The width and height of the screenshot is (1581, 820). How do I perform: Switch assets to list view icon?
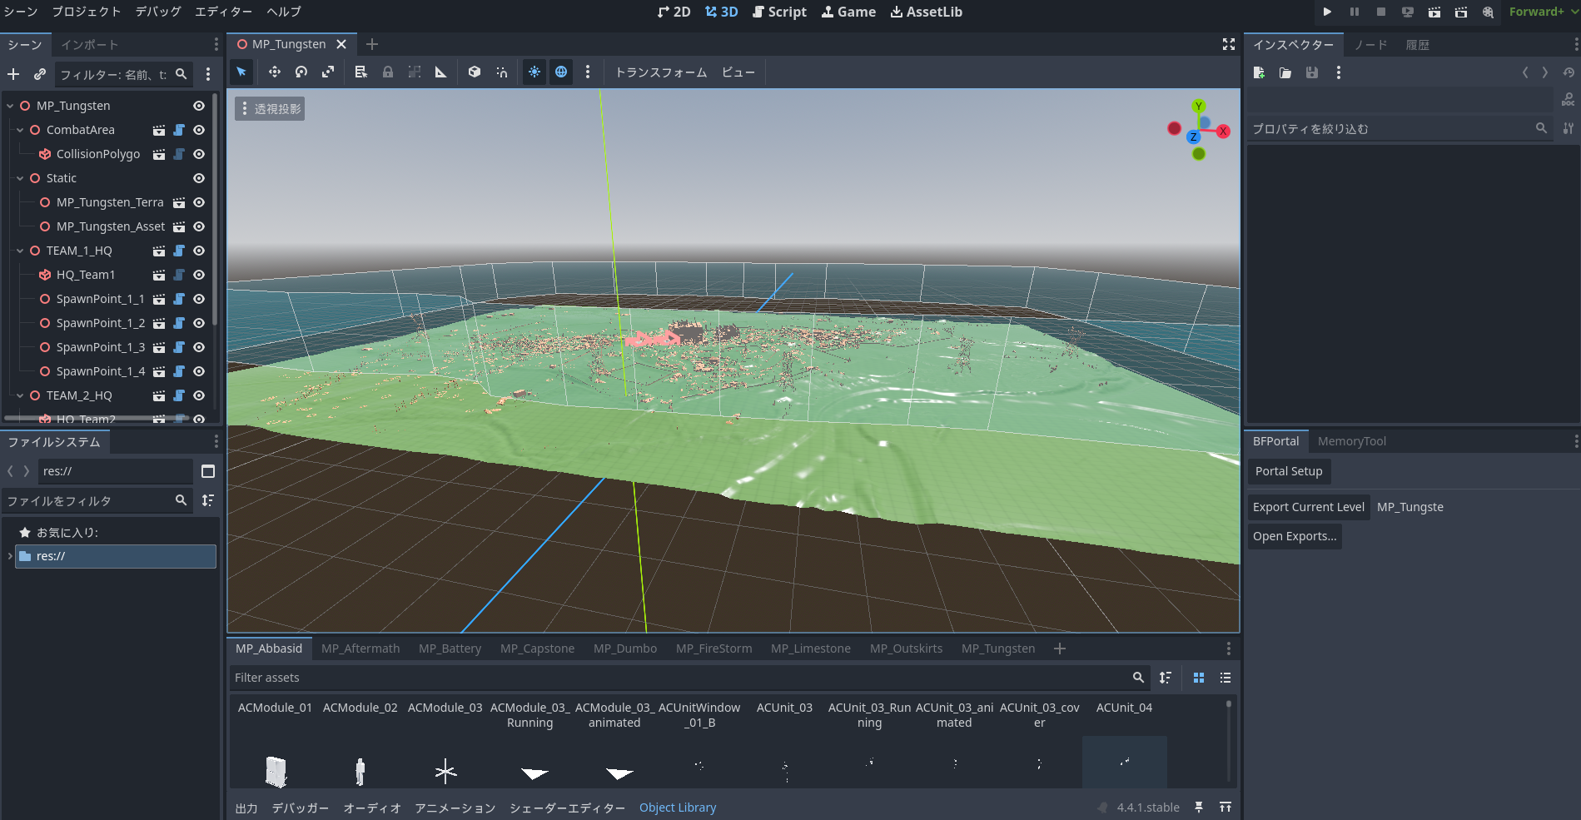pyautogui.click(x=1226, y=678)
